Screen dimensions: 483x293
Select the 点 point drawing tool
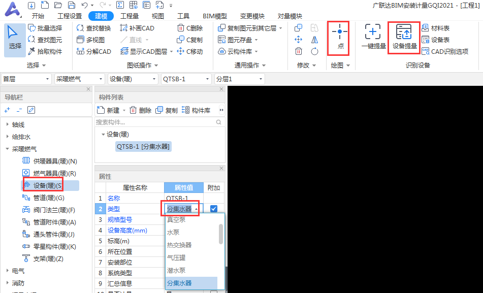click(x=340, y=37)
